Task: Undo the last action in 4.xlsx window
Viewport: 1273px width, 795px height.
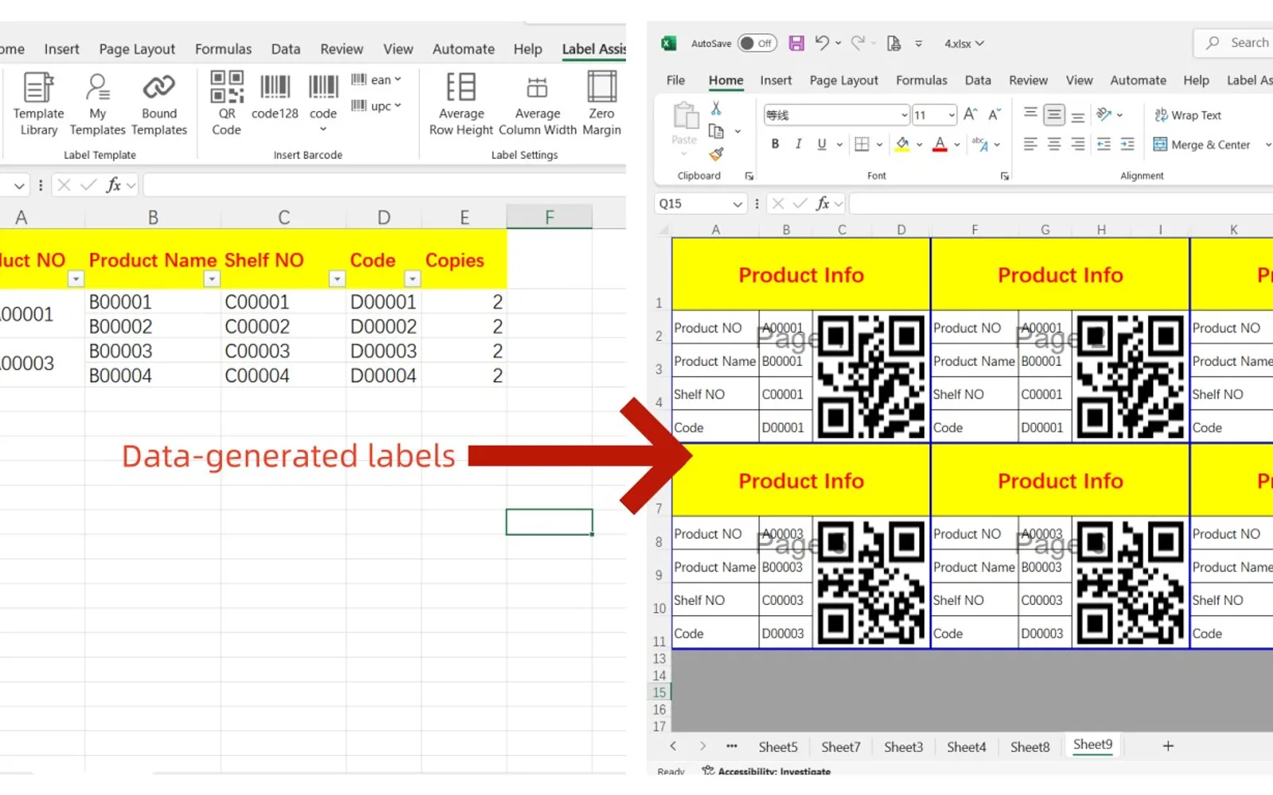Action: (822, 43)
